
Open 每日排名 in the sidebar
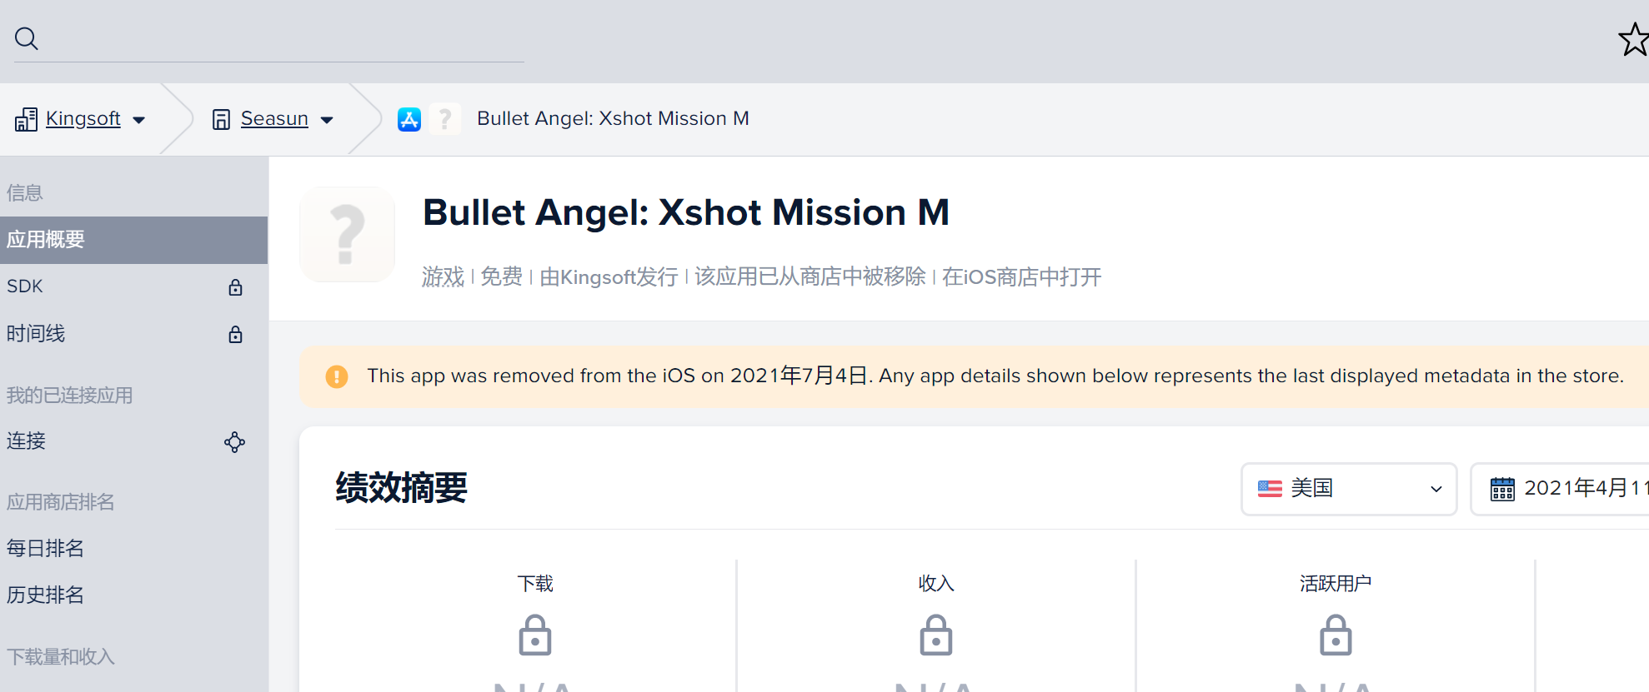point(46,548)
